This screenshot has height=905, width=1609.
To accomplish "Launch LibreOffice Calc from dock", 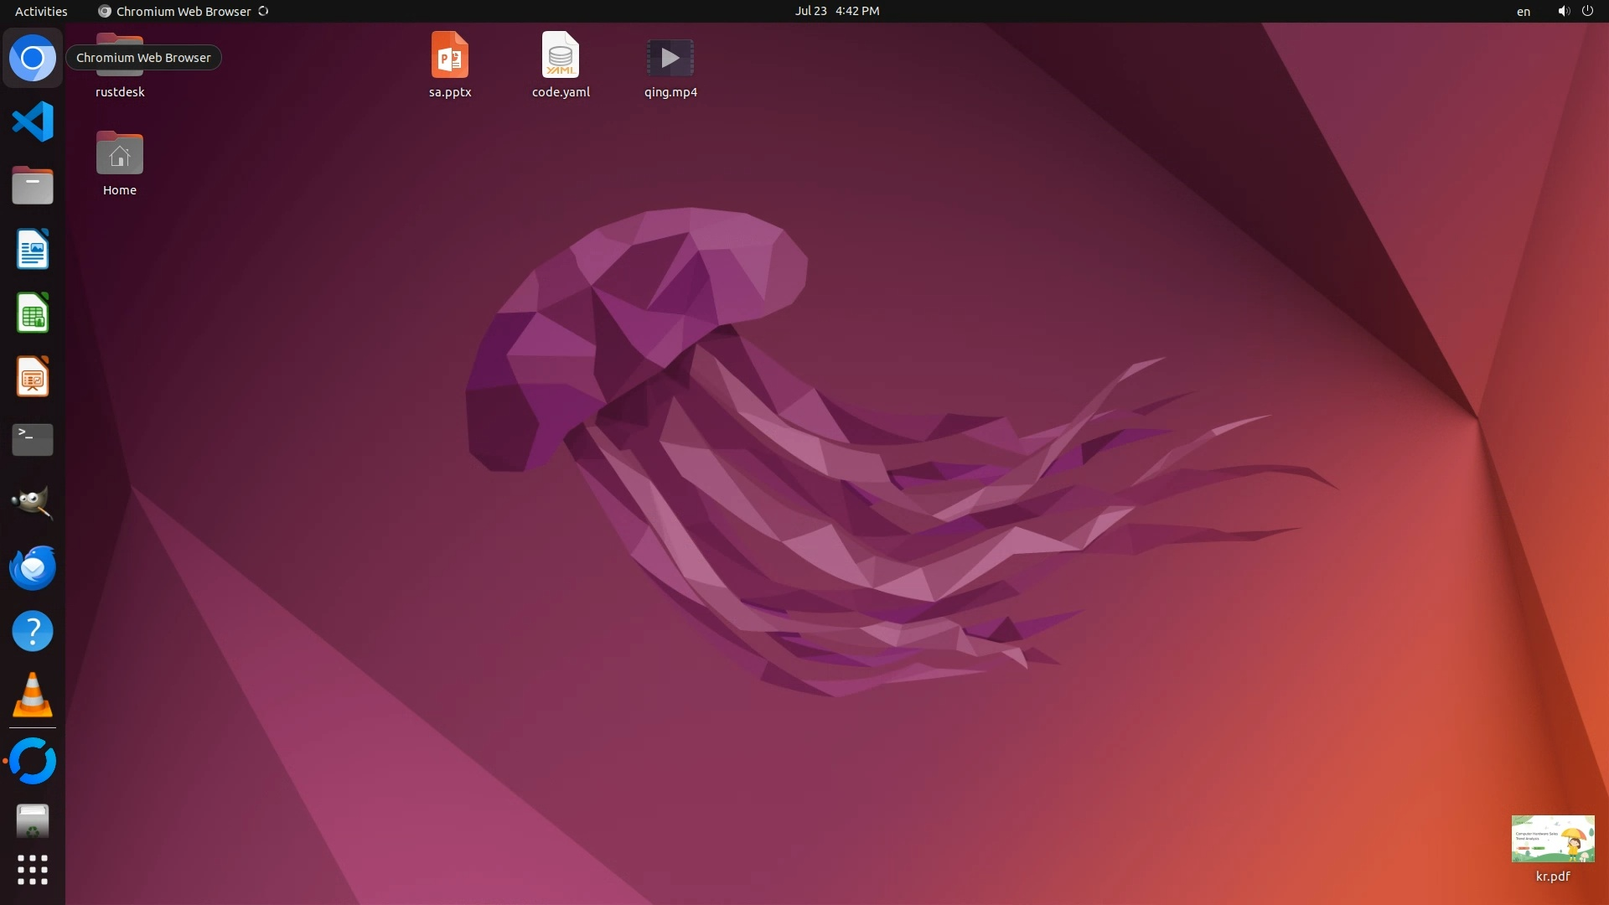I will [33, 313].
